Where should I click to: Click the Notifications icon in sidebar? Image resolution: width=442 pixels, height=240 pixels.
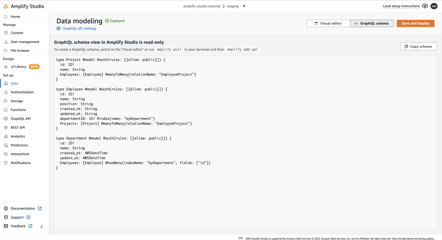coord(6,163)
